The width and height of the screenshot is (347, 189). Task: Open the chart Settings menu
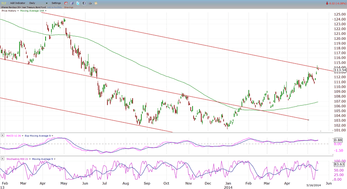pyautogui.click(x=56, y=3)
